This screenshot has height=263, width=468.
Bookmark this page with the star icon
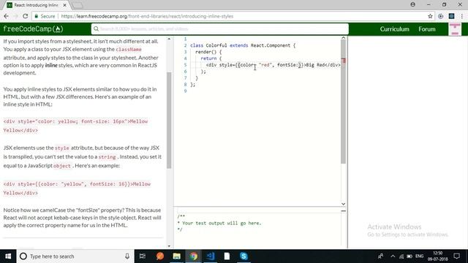coord(430,16)
